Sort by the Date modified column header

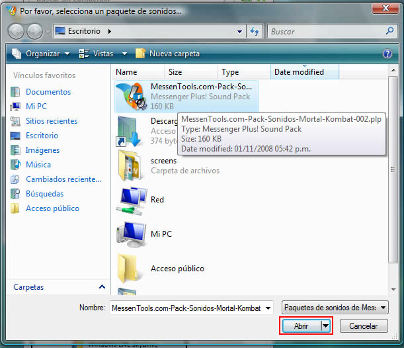[x=305, y=72]
